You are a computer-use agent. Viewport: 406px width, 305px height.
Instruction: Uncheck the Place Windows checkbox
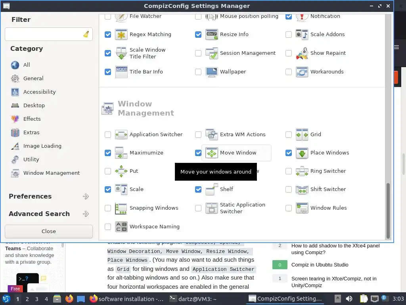pyautogui.click(x=289, y=153)
